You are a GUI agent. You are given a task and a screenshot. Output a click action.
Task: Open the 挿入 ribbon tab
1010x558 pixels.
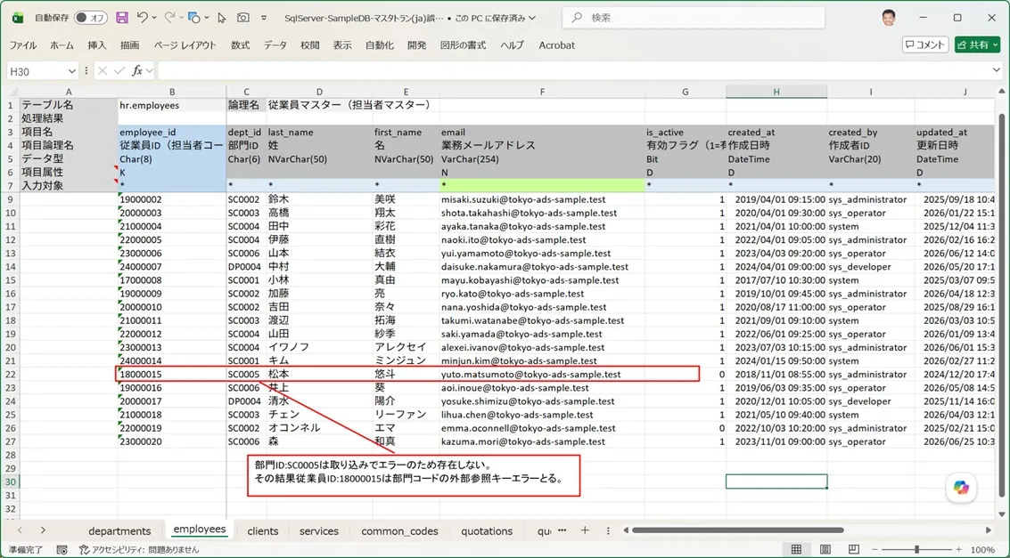[97, 45]
